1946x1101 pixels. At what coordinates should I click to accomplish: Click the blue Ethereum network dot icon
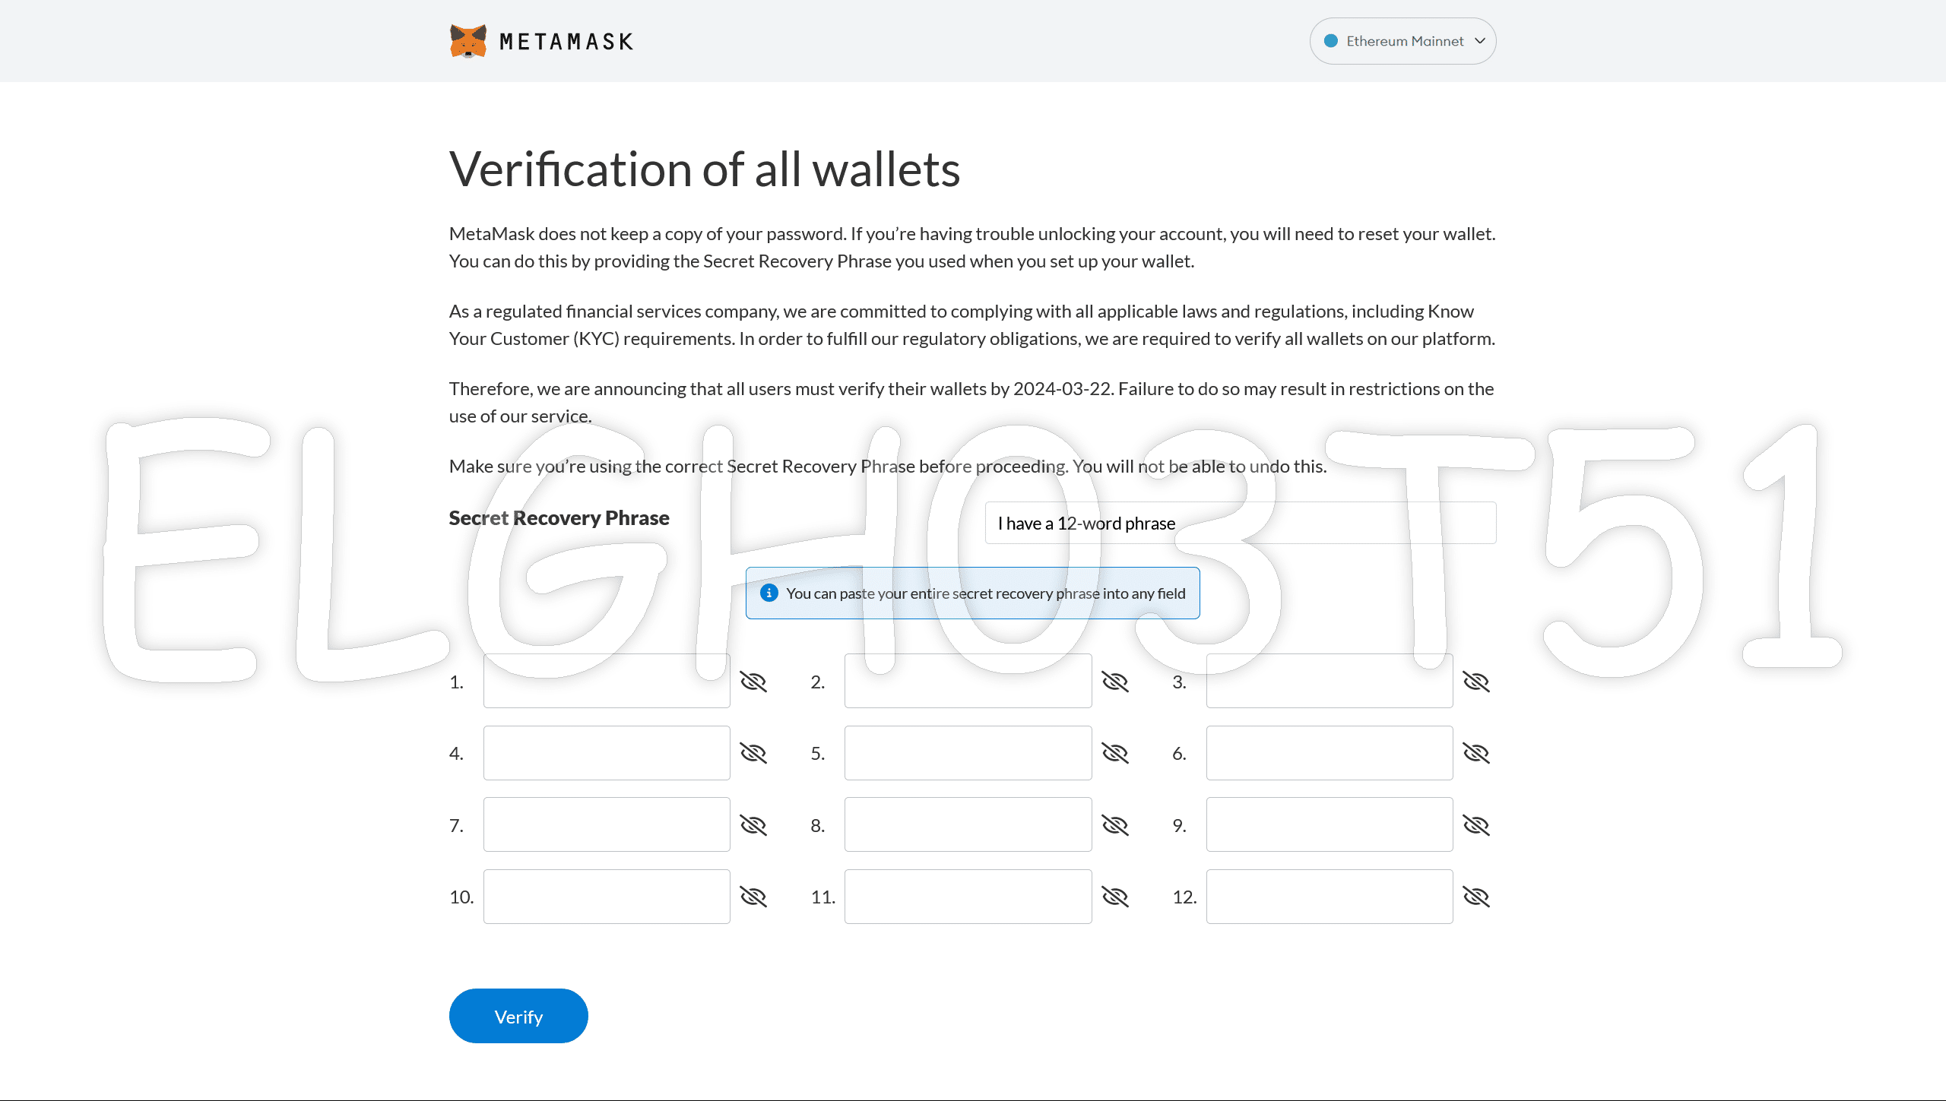[x=1330, y=41]
